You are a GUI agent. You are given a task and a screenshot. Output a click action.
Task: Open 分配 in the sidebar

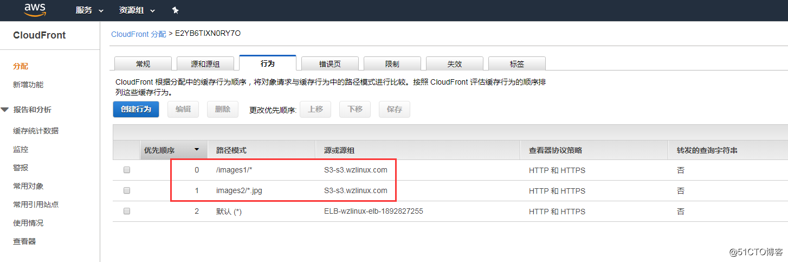tap(21, 66)
